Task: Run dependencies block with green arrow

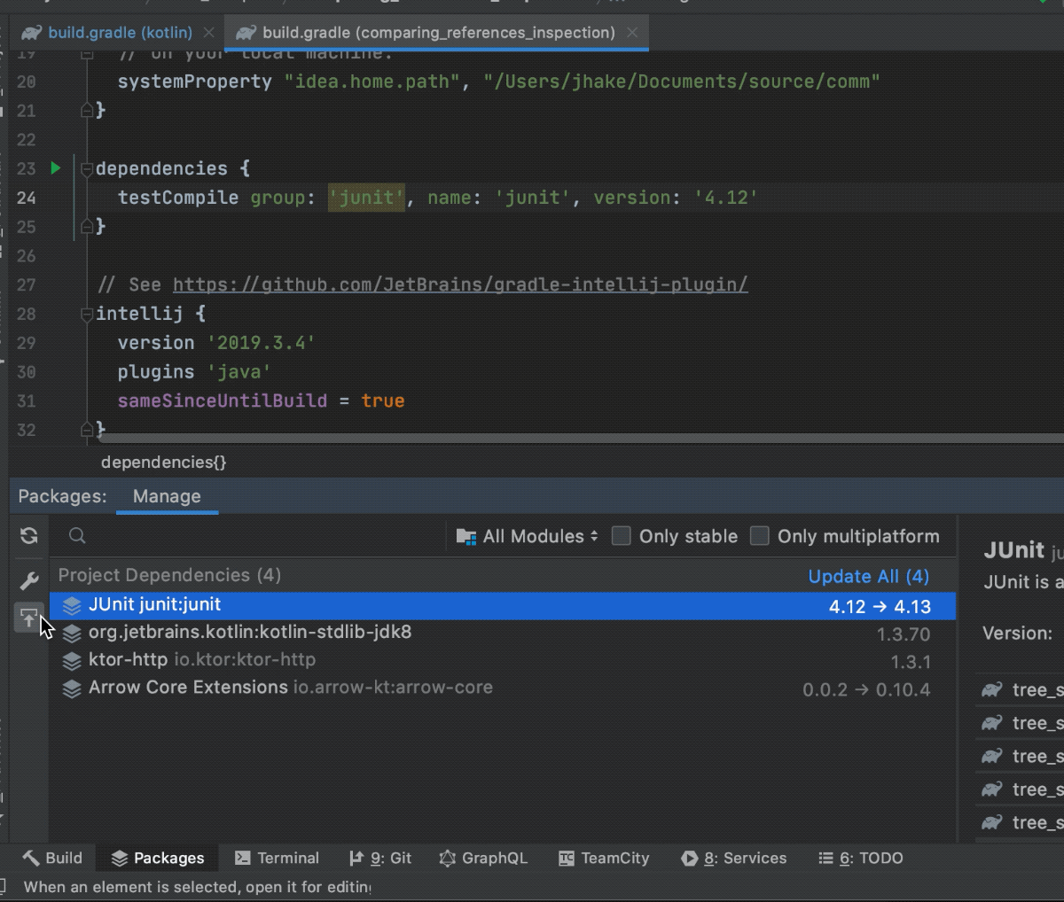Action: pyautogui.click(x=56, y=167)
